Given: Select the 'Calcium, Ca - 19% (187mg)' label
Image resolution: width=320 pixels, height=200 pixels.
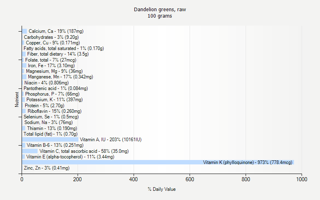Looking at the screenshot, I should click(56, 31).
